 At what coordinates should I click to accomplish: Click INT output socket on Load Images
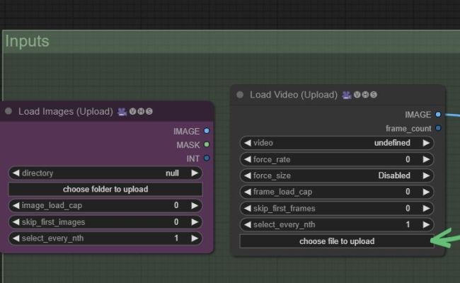(207, 158)
